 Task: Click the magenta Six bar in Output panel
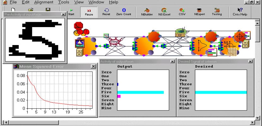tap(119, 96)
